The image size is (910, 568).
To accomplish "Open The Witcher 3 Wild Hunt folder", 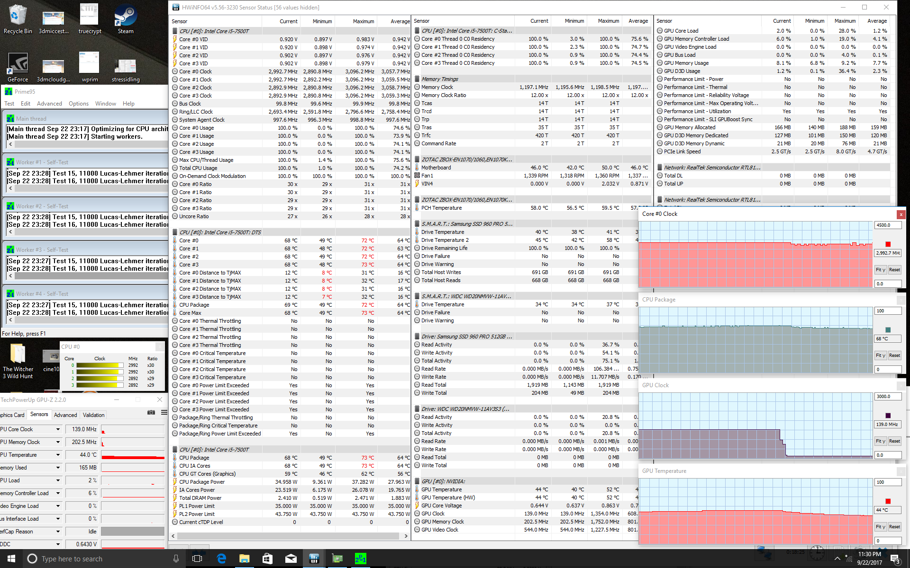I will (x=18, y=362).
